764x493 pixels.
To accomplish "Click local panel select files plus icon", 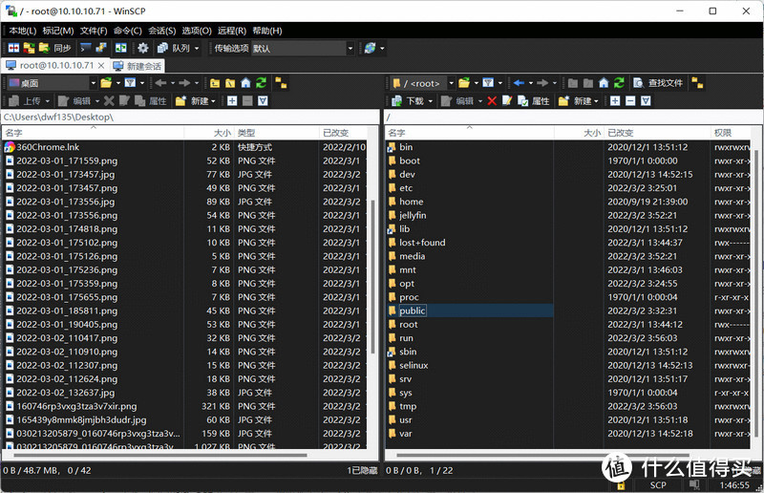I will 232,101.
